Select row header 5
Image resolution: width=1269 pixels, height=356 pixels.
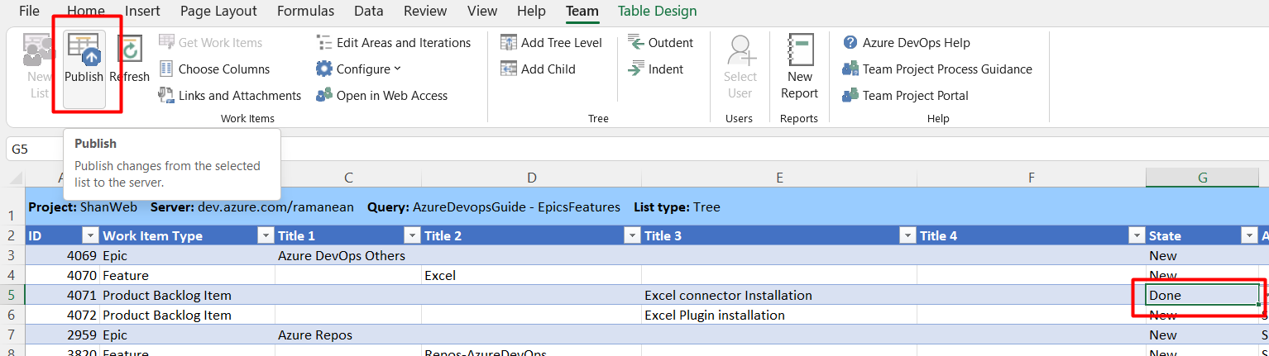coord(12,295)
